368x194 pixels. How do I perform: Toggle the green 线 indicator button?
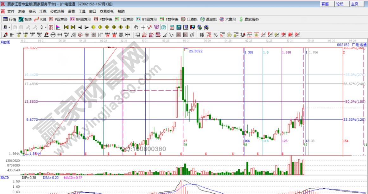pyautogui.click(x=163, y=27)
